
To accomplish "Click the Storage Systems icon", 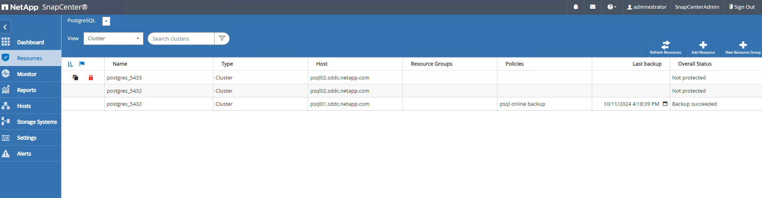I will [x=6, y=121].
